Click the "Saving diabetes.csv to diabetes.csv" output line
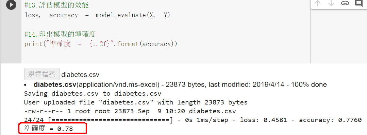The width and height of the screenshot is (367, 135). point(93,94)
